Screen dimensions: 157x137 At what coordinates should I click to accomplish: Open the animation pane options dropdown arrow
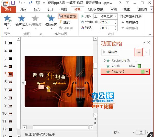pos(144,42)
